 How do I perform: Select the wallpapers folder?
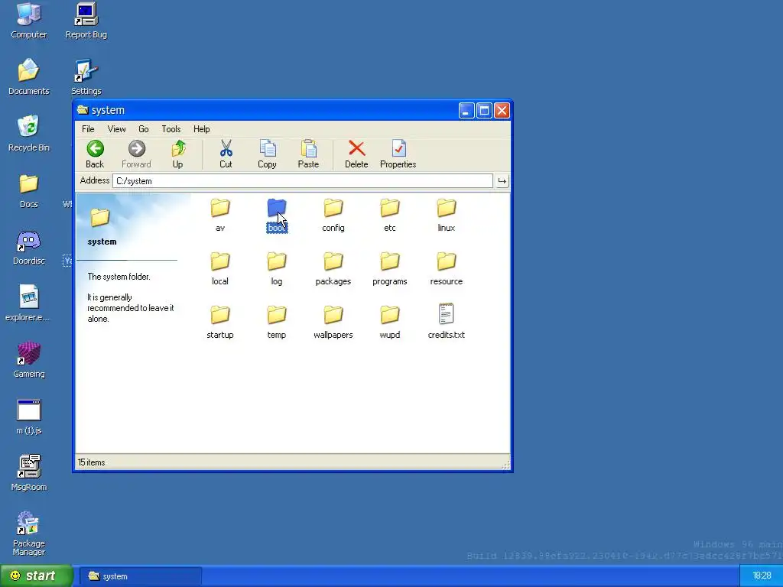coord(333,322)
